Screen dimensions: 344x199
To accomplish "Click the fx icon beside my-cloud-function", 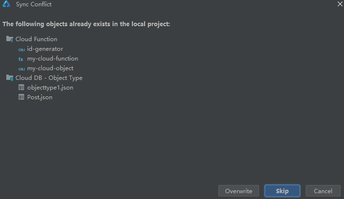I will pos(21,59).
